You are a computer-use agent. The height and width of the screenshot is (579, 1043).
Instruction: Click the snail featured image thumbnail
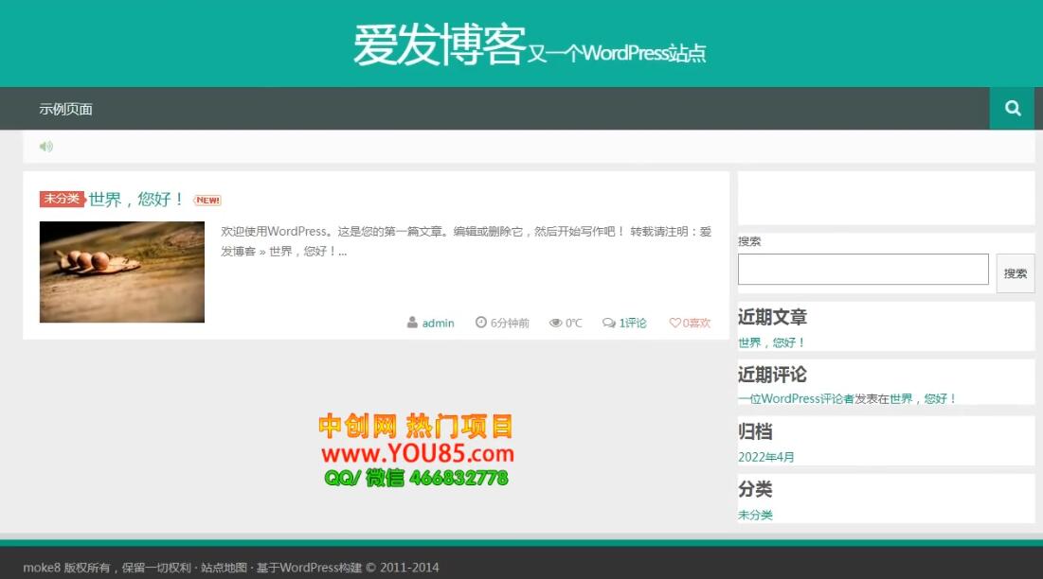121,271
